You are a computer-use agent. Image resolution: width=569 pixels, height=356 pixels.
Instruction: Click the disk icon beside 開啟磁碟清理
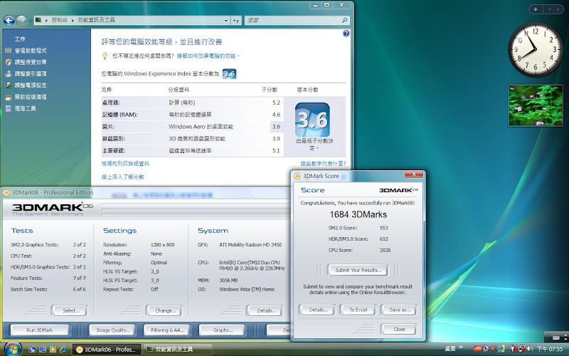9,97
